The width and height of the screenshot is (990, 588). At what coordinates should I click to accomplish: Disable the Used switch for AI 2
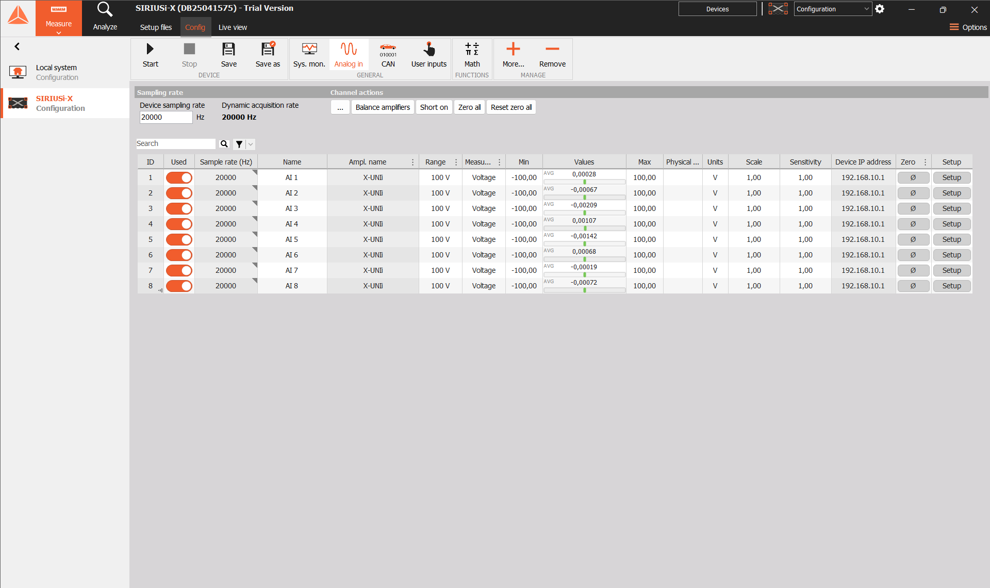[179, 193]
